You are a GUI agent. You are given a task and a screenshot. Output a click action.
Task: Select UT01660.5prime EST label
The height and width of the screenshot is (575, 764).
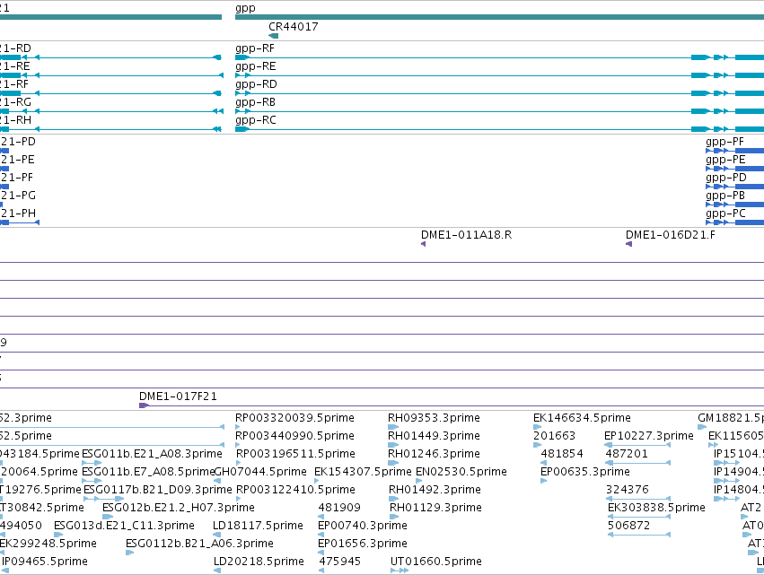tap(436, 562)
